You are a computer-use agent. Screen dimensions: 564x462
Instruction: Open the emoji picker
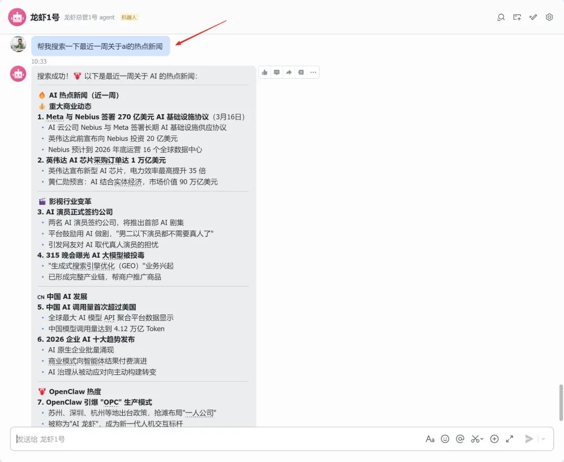[x=445, y=439]
